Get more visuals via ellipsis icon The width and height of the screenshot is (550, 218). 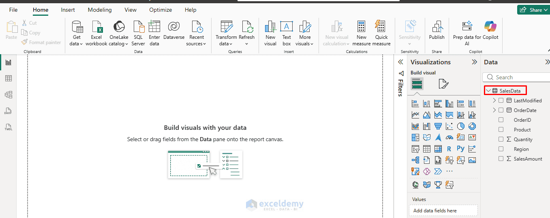449,171
